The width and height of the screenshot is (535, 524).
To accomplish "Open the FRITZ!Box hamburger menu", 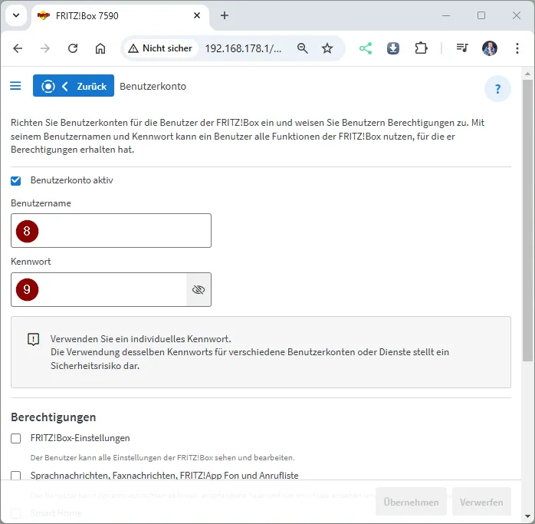I will [15, 86].
